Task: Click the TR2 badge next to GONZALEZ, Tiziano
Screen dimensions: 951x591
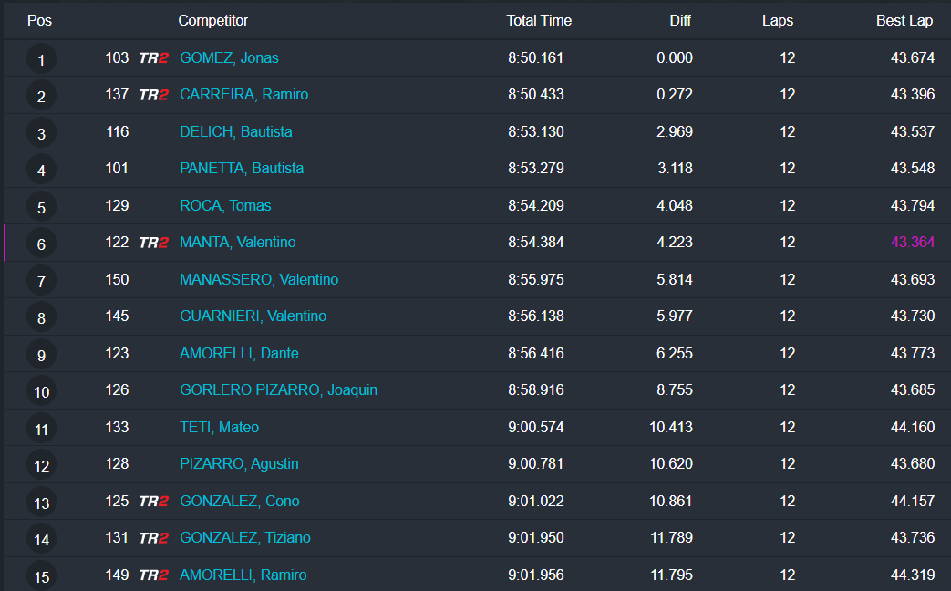Action: [x=153, y=538]
